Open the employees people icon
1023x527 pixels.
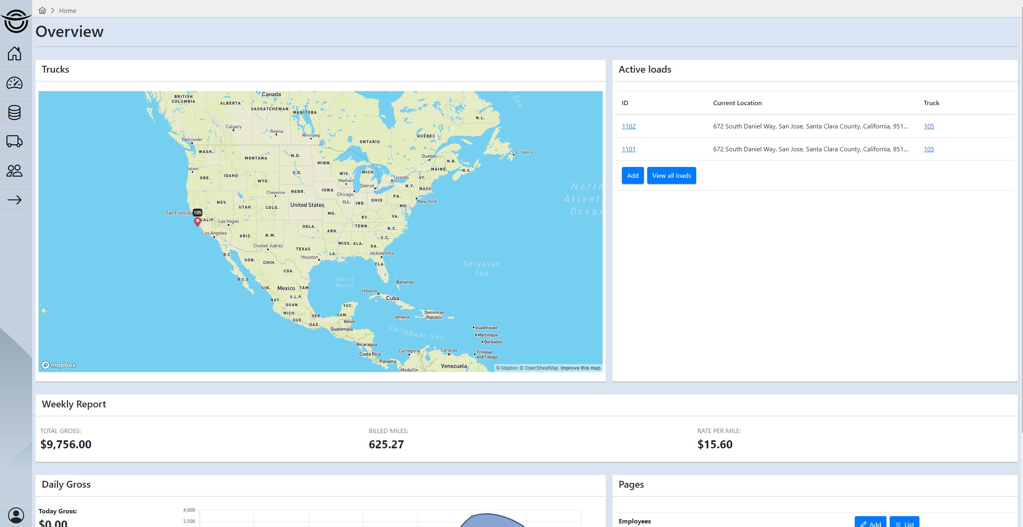[x=14, y=171]
